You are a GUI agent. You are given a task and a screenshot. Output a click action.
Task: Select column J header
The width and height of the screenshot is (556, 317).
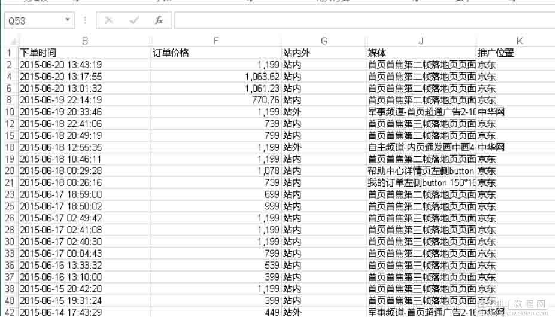coord(421,41)
